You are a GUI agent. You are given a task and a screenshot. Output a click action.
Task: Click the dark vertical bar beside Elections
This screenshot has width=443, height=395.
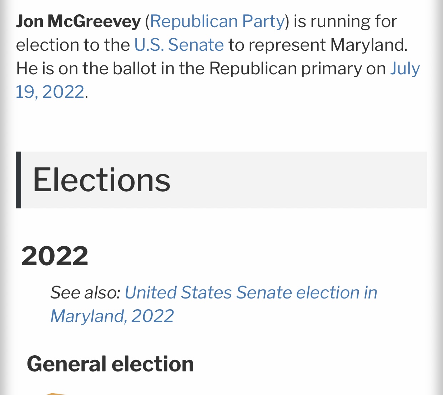(x=18, y=180)
